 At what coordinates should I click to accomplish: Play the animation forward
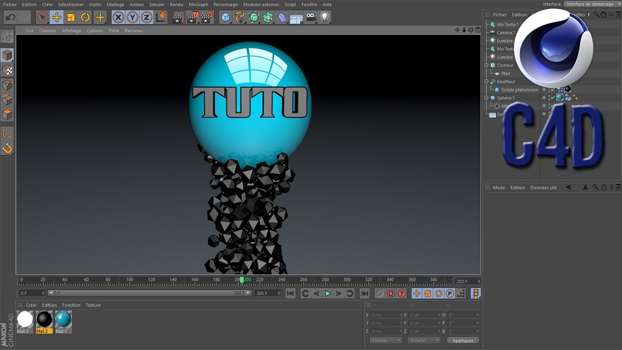328,294
